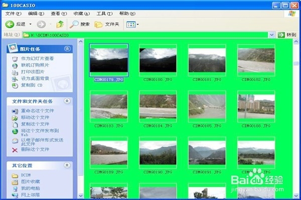Open the File (文件) menu
Viewport: 301px width, 200px height.
13,13
